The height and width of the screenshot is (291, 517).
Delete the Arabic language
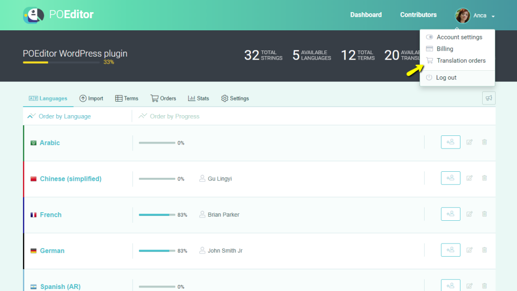[484, 142]
